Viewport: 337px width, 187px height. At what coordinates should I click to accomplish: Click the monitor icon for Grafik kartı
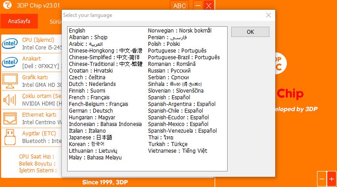(10, 81)
